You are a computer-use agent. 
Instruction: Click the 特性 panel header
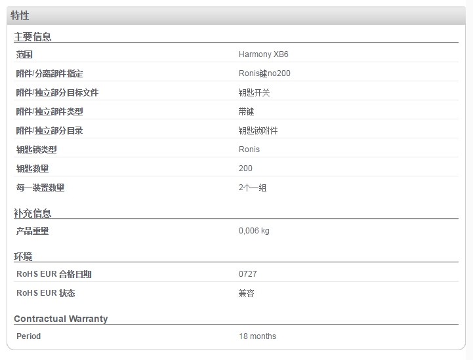pyautogui.click(x=236, y=15)
